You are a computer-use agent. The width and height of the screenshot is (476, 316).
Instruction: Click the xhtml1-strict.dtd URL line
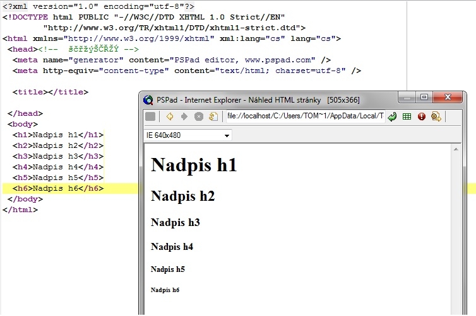pos(174,28)
